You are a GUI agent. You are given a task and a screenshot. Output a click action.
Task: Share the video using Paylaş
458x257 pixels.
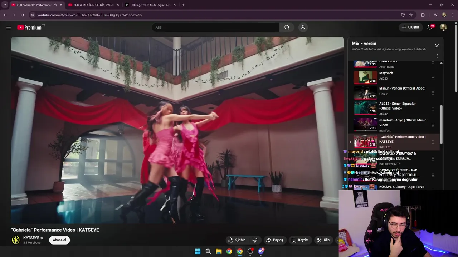click(x=274, y=240)
